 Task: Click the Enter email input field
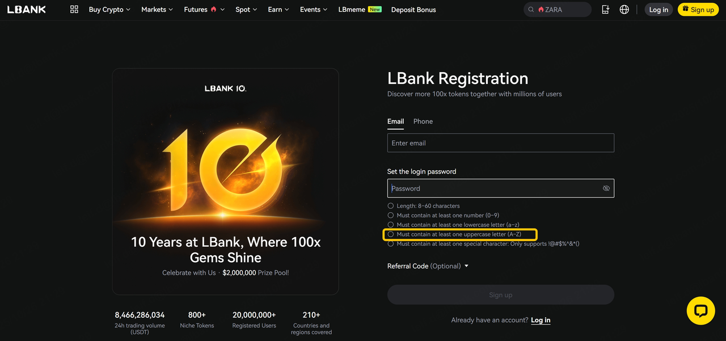pyautogui.click(x=501, y=143)
